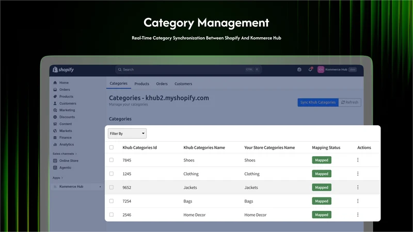Open the Filter By dropdown
413x232 pixels.
(x=127, y=134)
